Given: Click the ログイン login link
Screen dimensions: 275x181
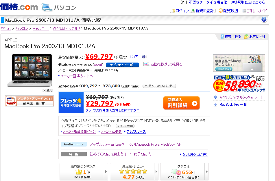Looking at the screenshot, I should tap(182, 11).
